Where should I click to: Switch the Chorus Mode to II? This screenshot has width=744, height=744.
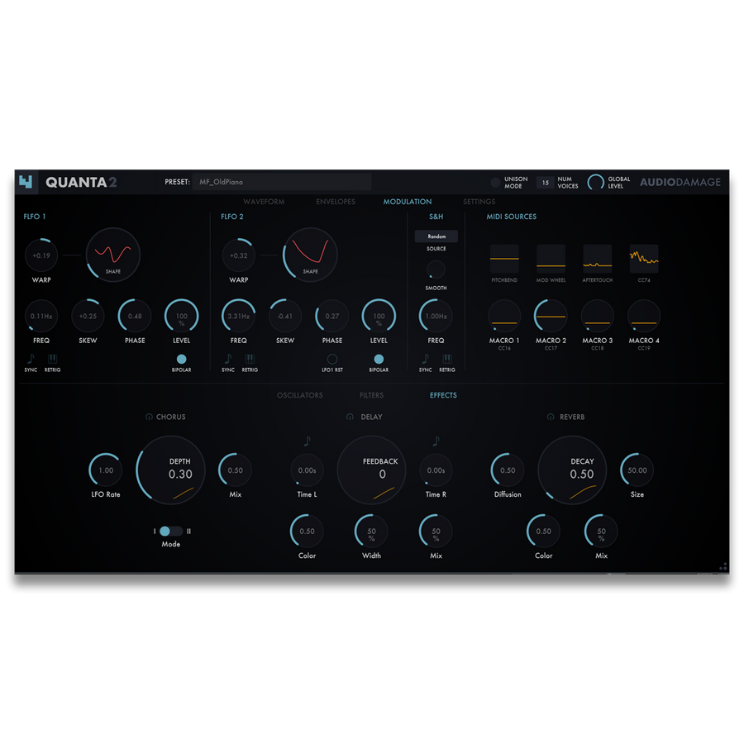point(176,532)
